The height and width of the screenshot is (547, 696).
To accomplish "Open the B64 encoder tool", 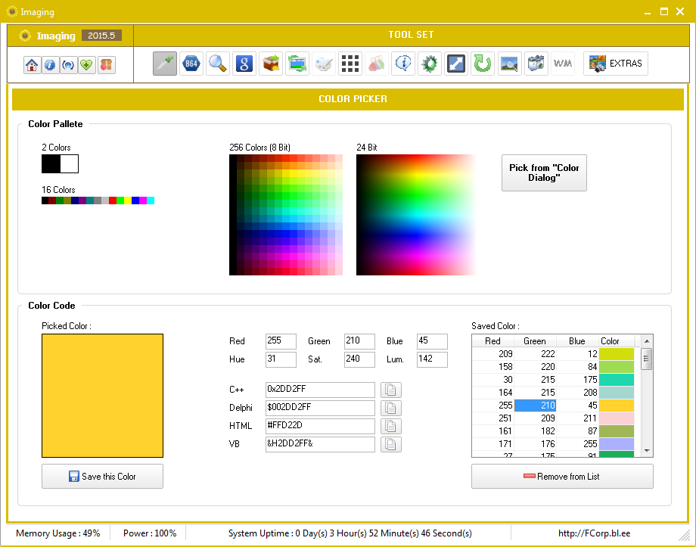I will coord(191,64).
